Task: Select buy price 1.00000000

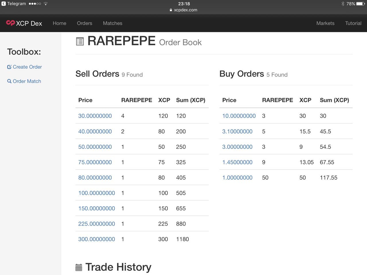Action: pyautogui.click(x=237, y=178)
